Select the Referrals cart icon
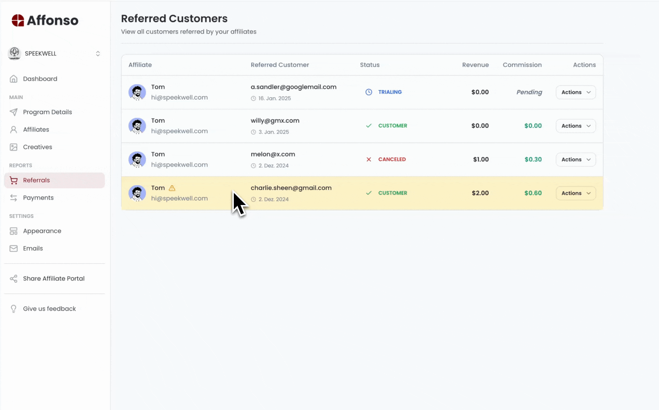The height and width of the screenshot is (410, 659). [x=14, y=180]
